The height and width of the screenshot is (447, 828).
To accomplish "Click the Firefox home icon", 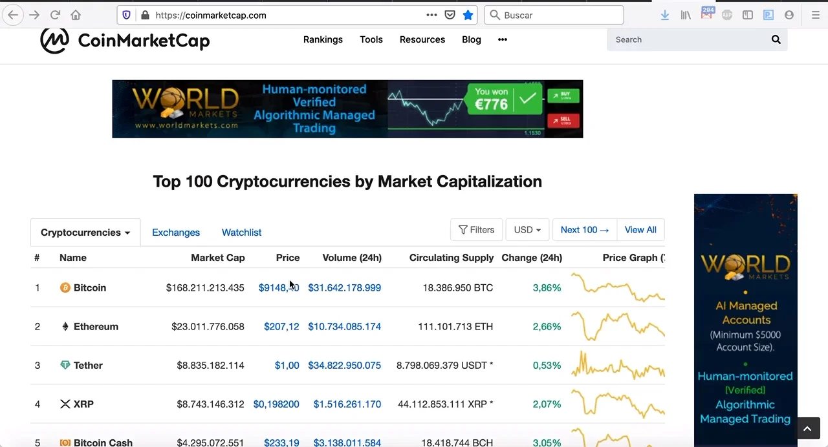I will point(76,15).
